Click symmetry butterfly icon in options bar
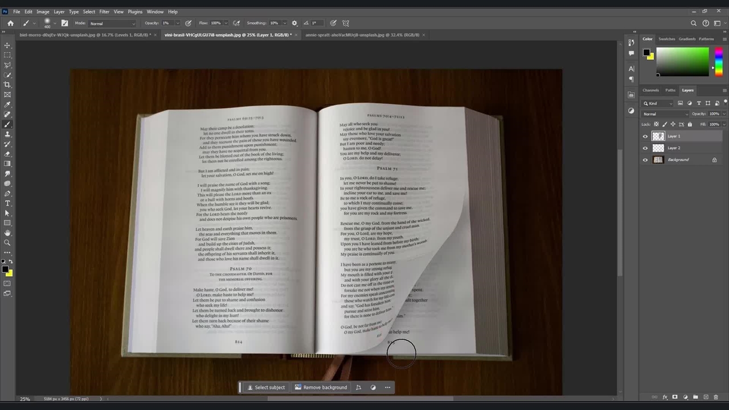The width and height of the screenshot is (729, 410). (x=346, y=23)
